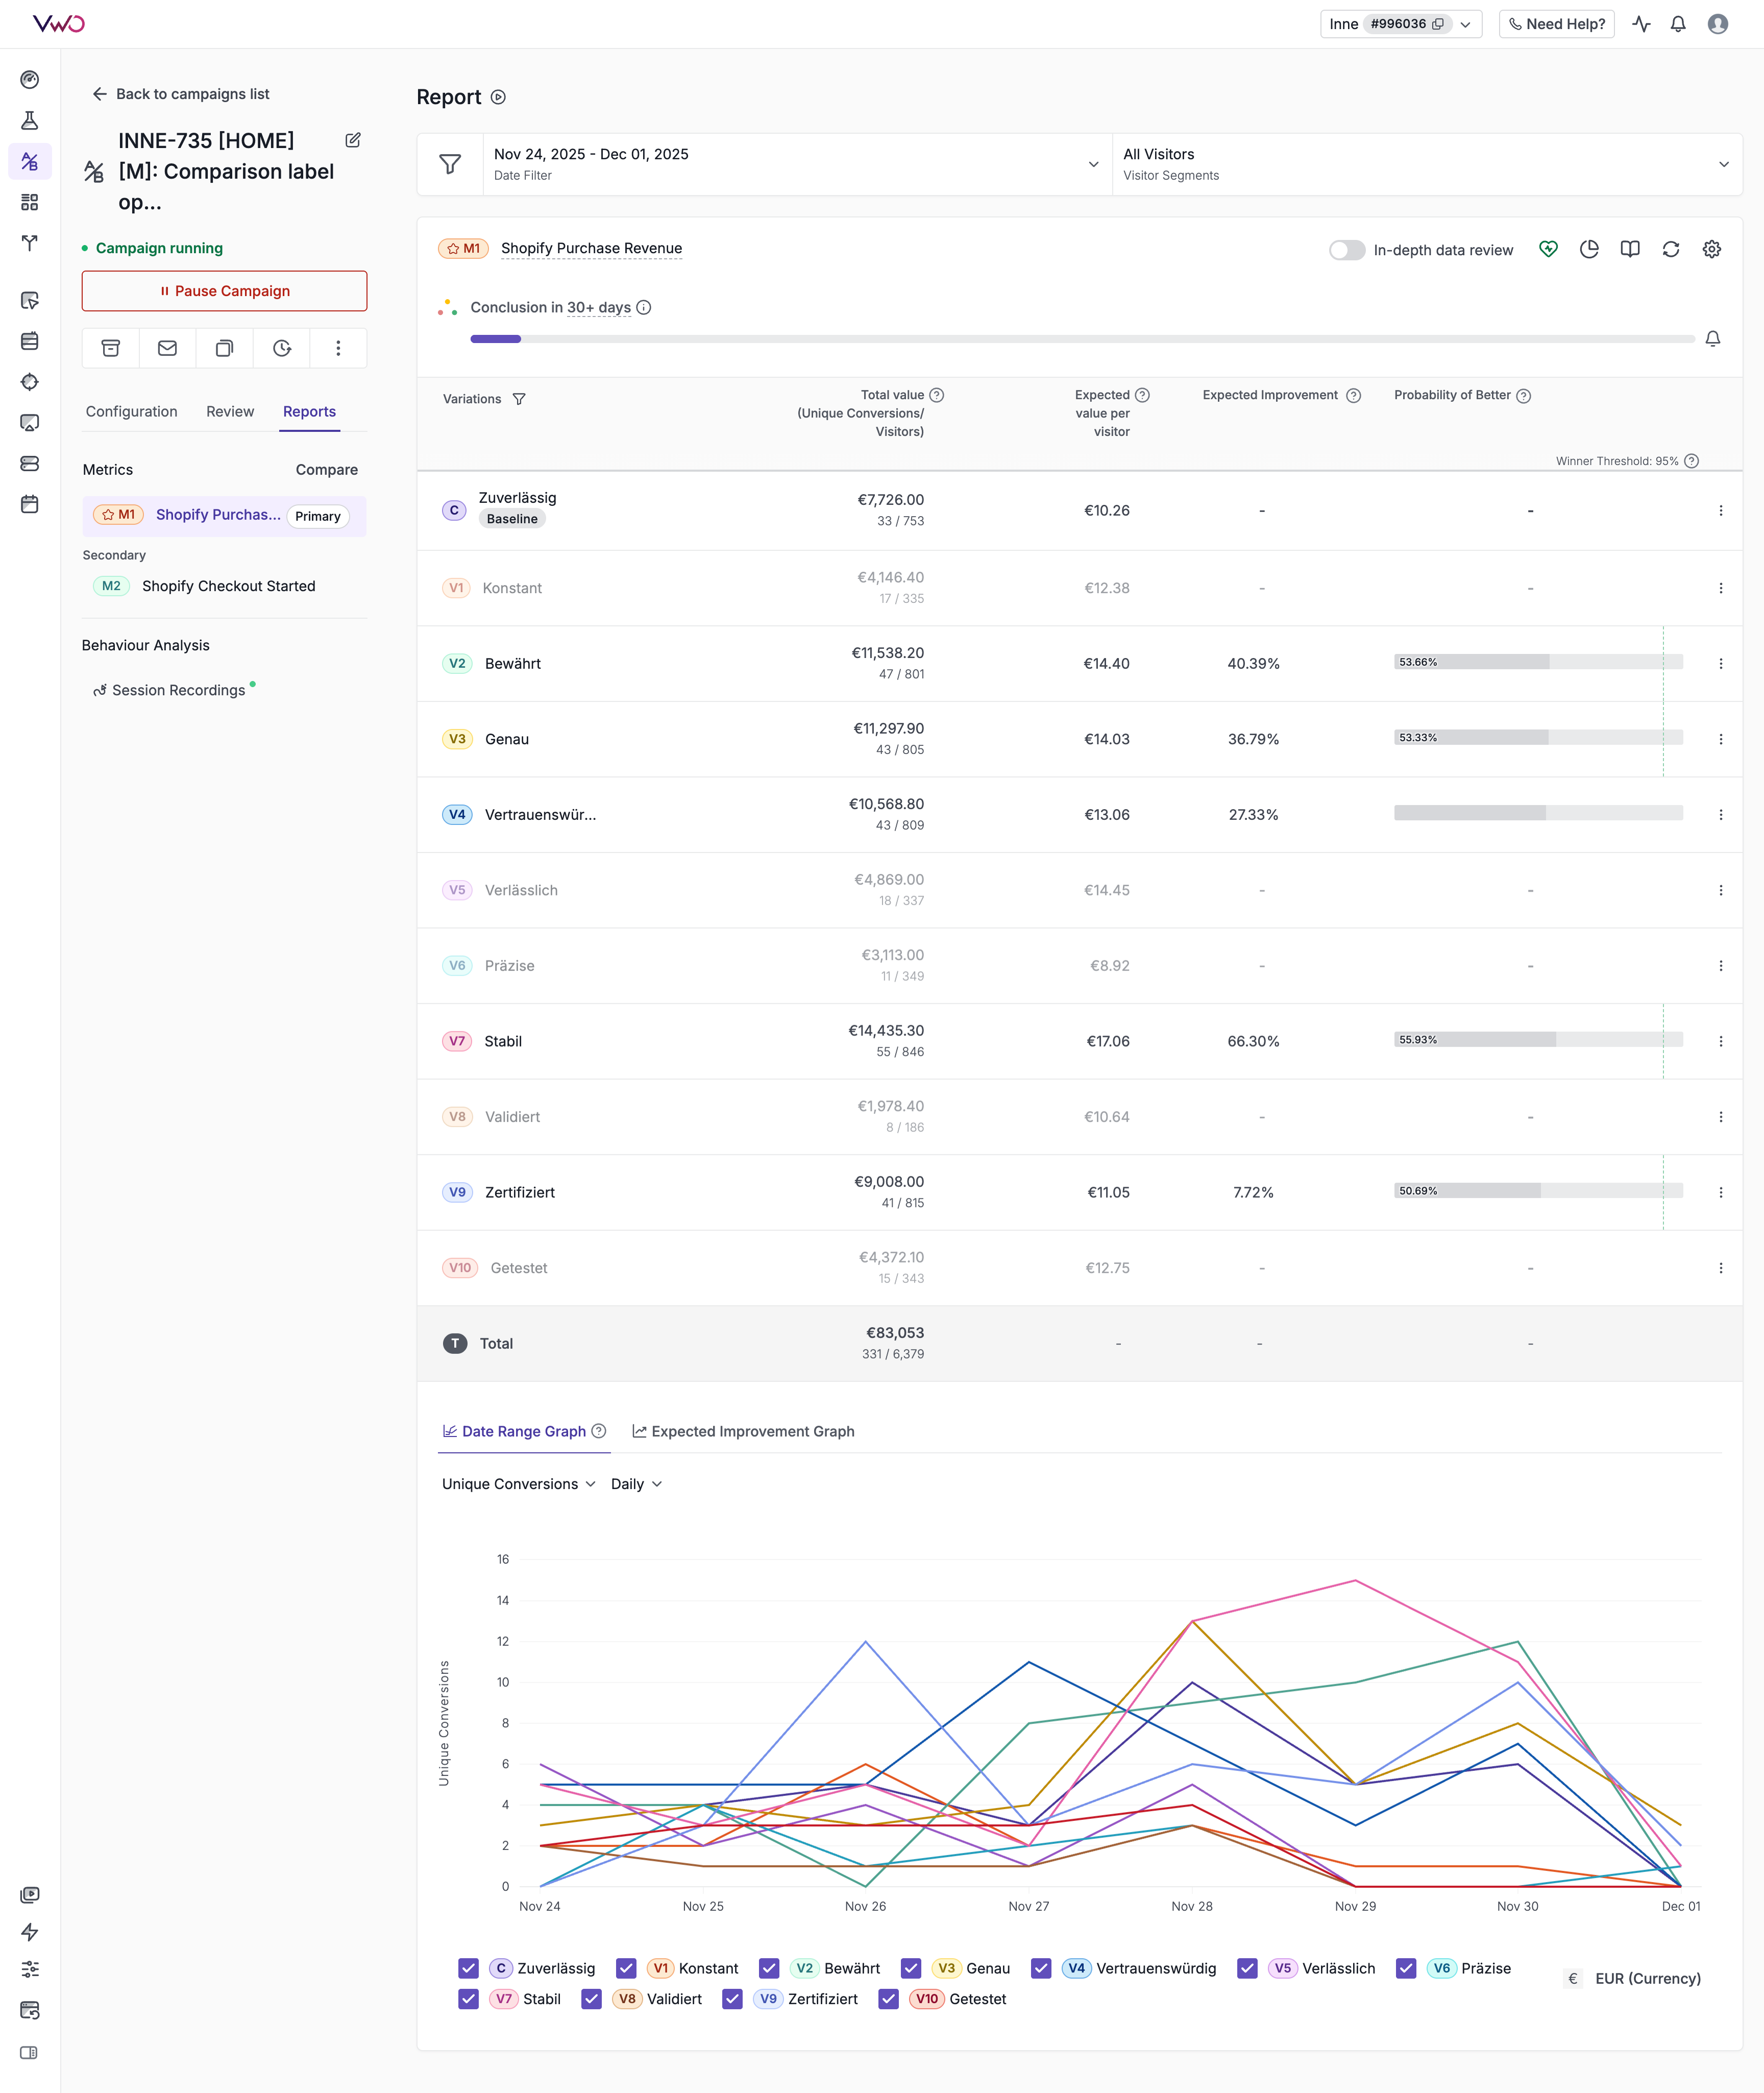This screenshot has width=1764, height=2093.
Task: Uncheck the V7 Stabil graph checkbox
Action: (468, 1999)
